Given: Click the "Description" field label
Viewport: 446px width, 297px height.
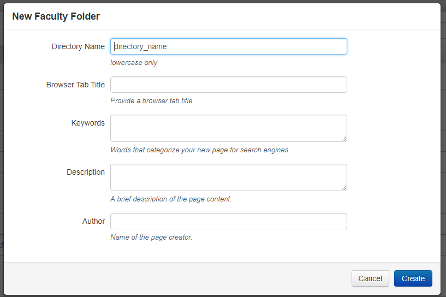Looking at the screenshot, I should click(86, 172).
